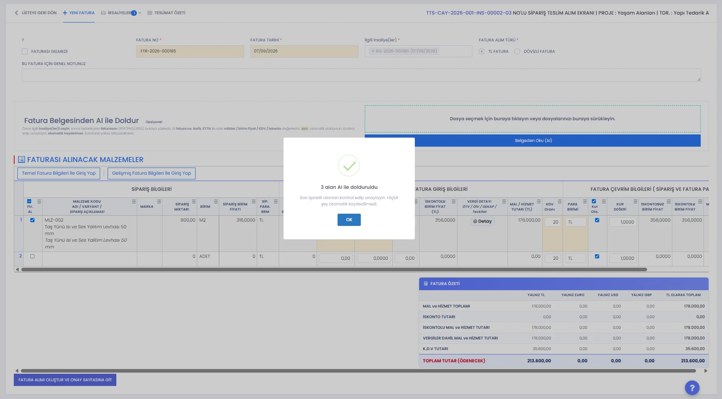The image size is (722, 399).
Task: Go back with LİSTEYE GERİ DÖN
Action: pos(35,13)
